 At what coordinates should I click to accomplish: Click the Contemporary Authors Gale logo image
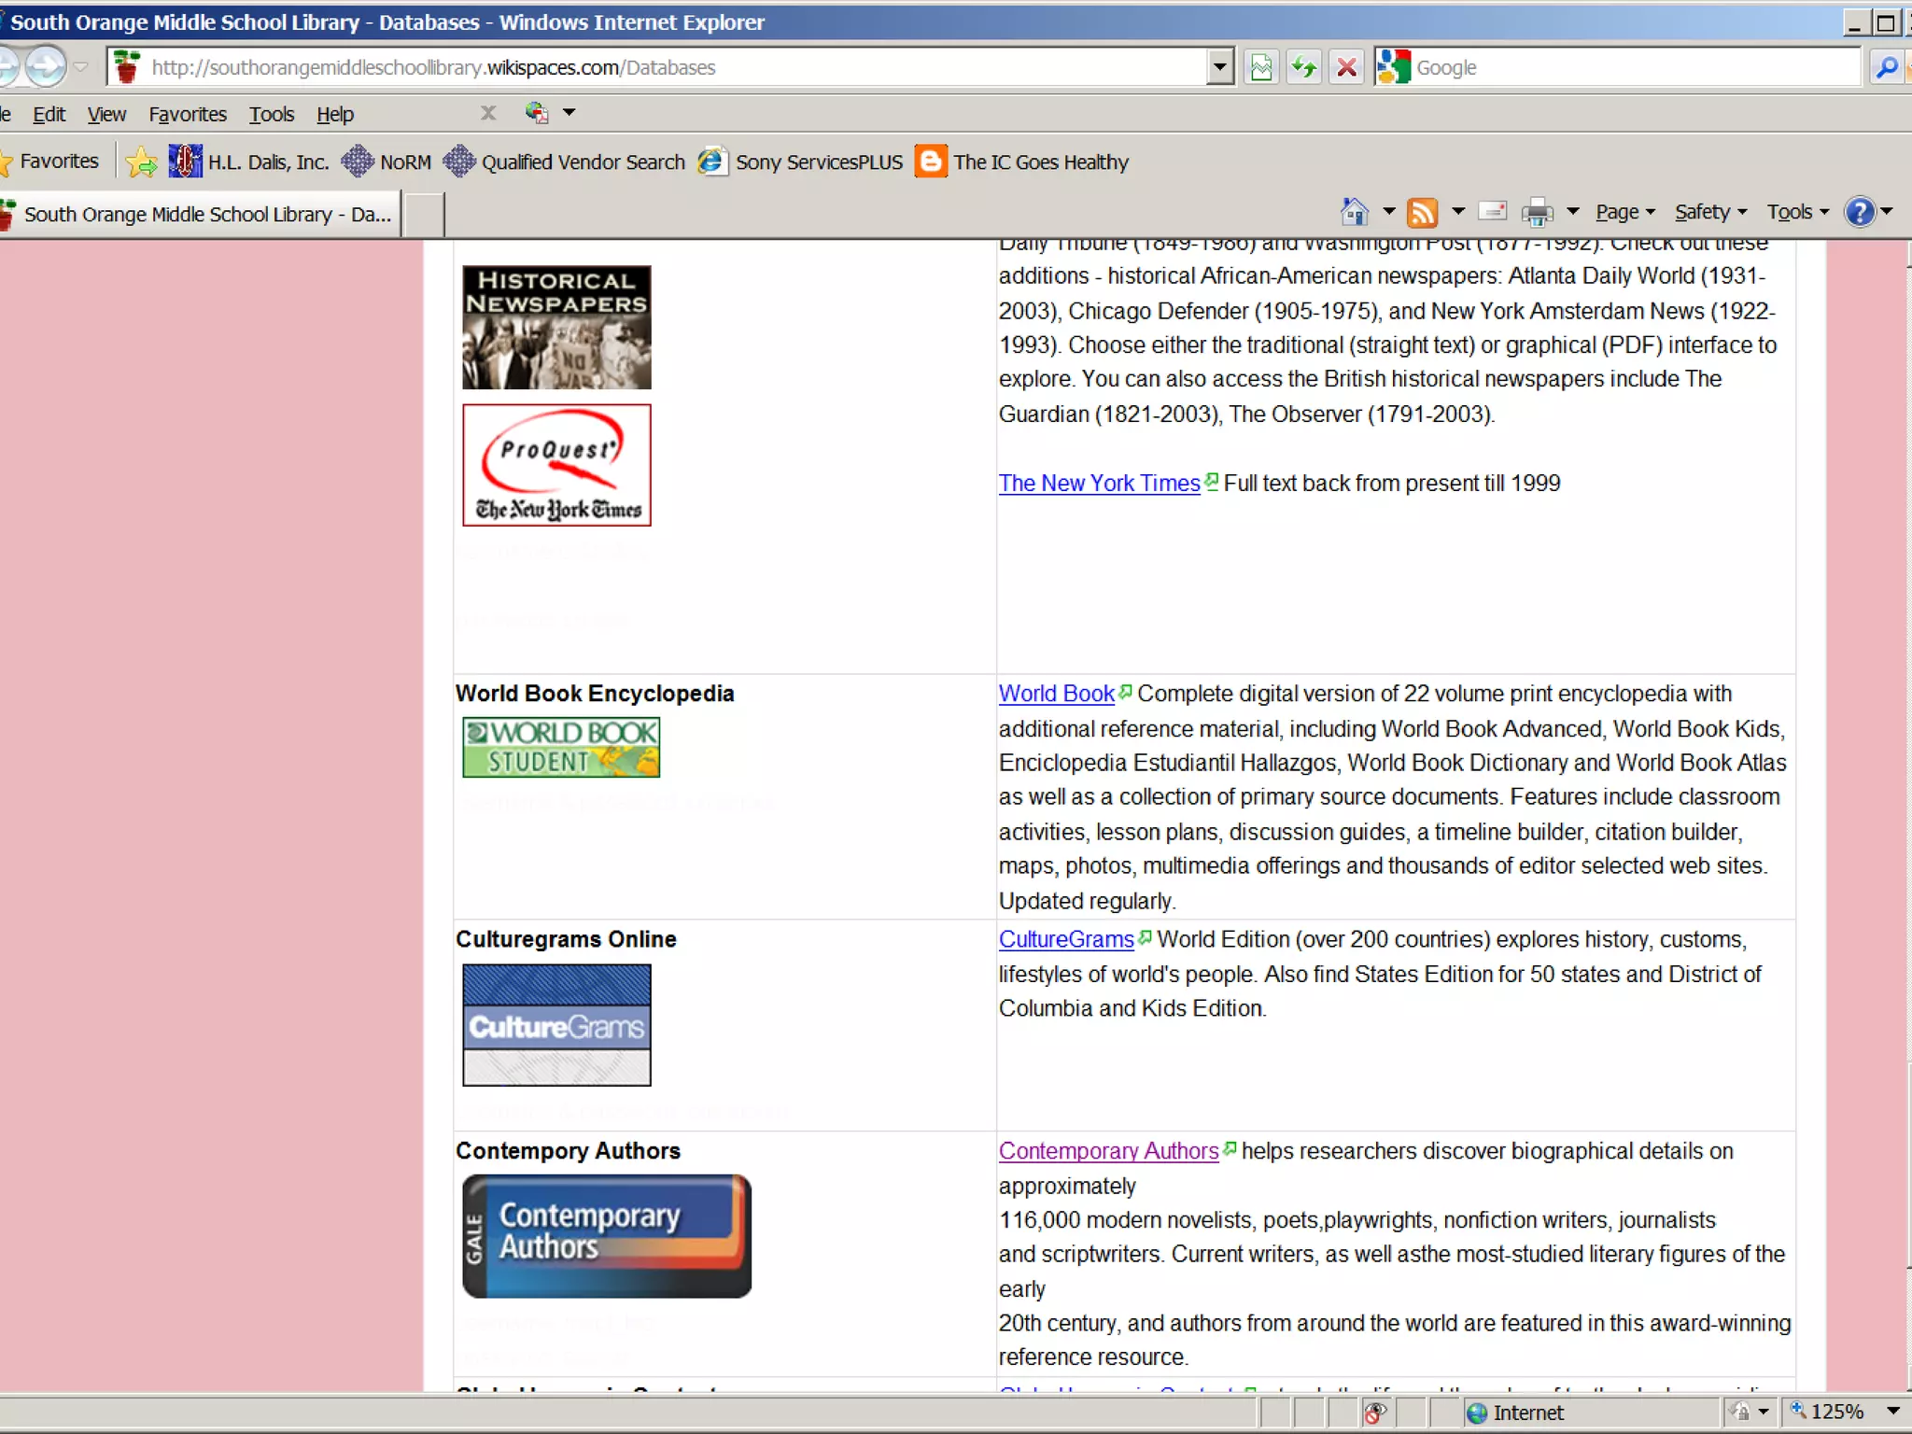pyautogui.click(x=607, y=1235)
